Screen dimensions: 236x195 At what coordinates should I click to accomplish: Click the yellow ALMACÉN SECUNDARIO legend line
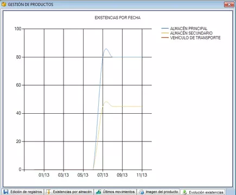(x=165, y=33)
